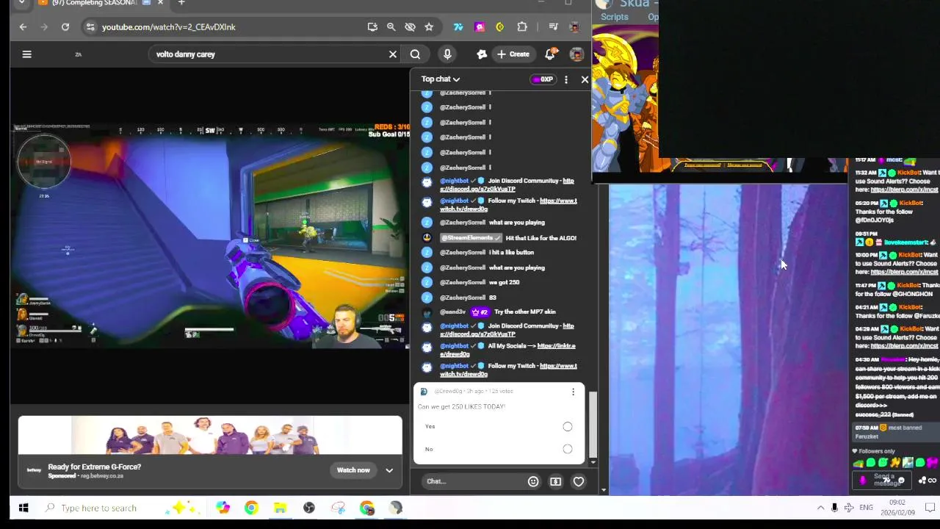This screenshot has height=529, width=940.
Task: Open Super Chat dollar icon
Action: pyautogui.click(x=555, y=481)
